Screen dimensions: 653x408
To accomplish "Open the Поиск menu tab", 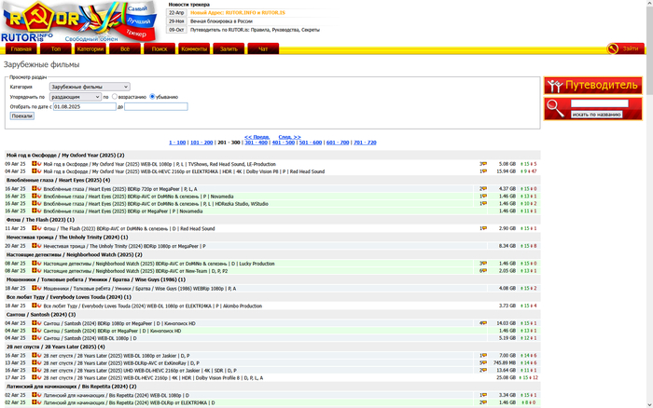I will click(x=160, y=49).
